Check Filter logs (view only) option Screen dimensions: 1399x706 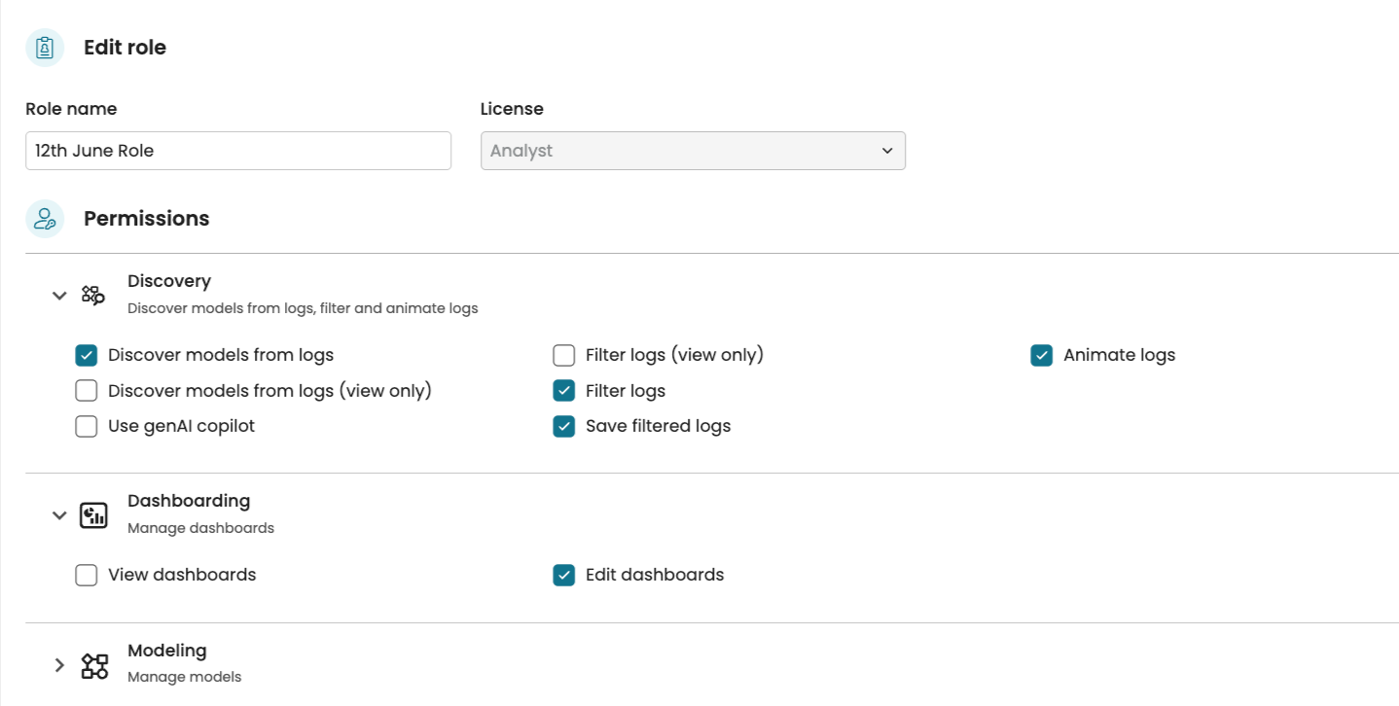pos(564,356)
